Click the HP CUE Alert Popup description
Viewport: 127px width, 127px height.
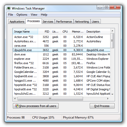[98, 76]
